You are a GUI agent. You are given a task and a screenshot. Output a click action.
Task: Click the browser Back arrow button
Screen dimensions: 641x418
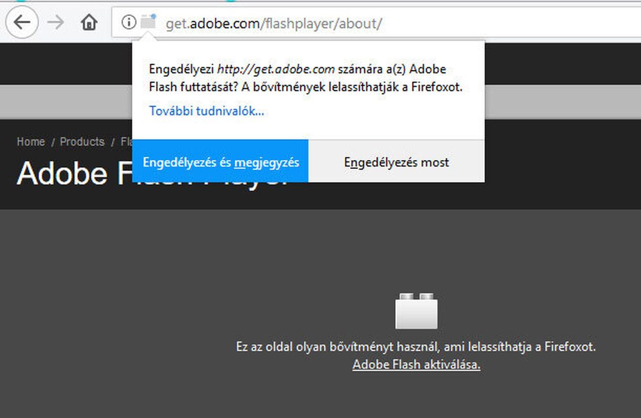point(22,22)
